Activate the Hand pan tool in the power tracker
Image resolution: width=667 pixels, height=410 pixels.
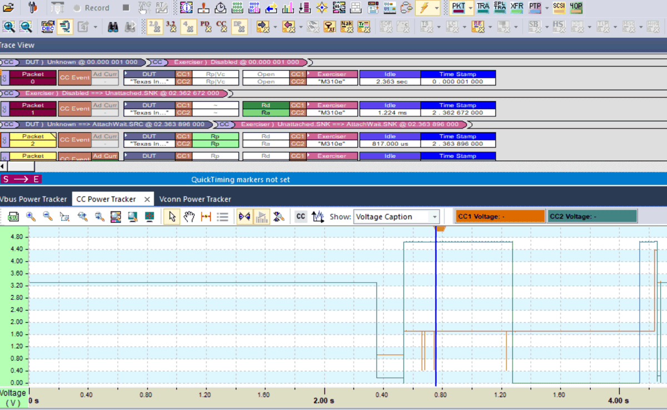click(188, 217)
